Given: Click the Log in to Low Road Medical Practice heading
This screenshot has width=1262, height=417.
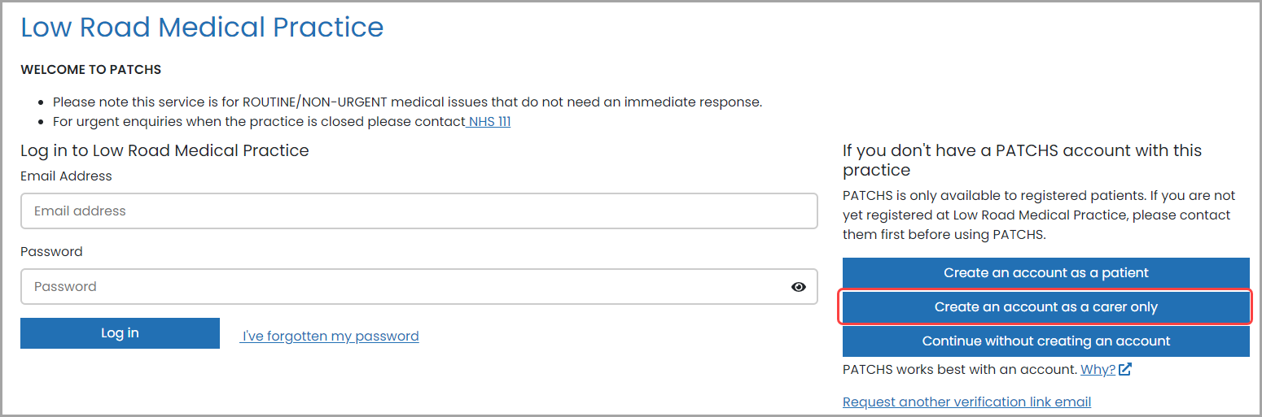Looking at the screenshot, I should [x=164, y=150].
